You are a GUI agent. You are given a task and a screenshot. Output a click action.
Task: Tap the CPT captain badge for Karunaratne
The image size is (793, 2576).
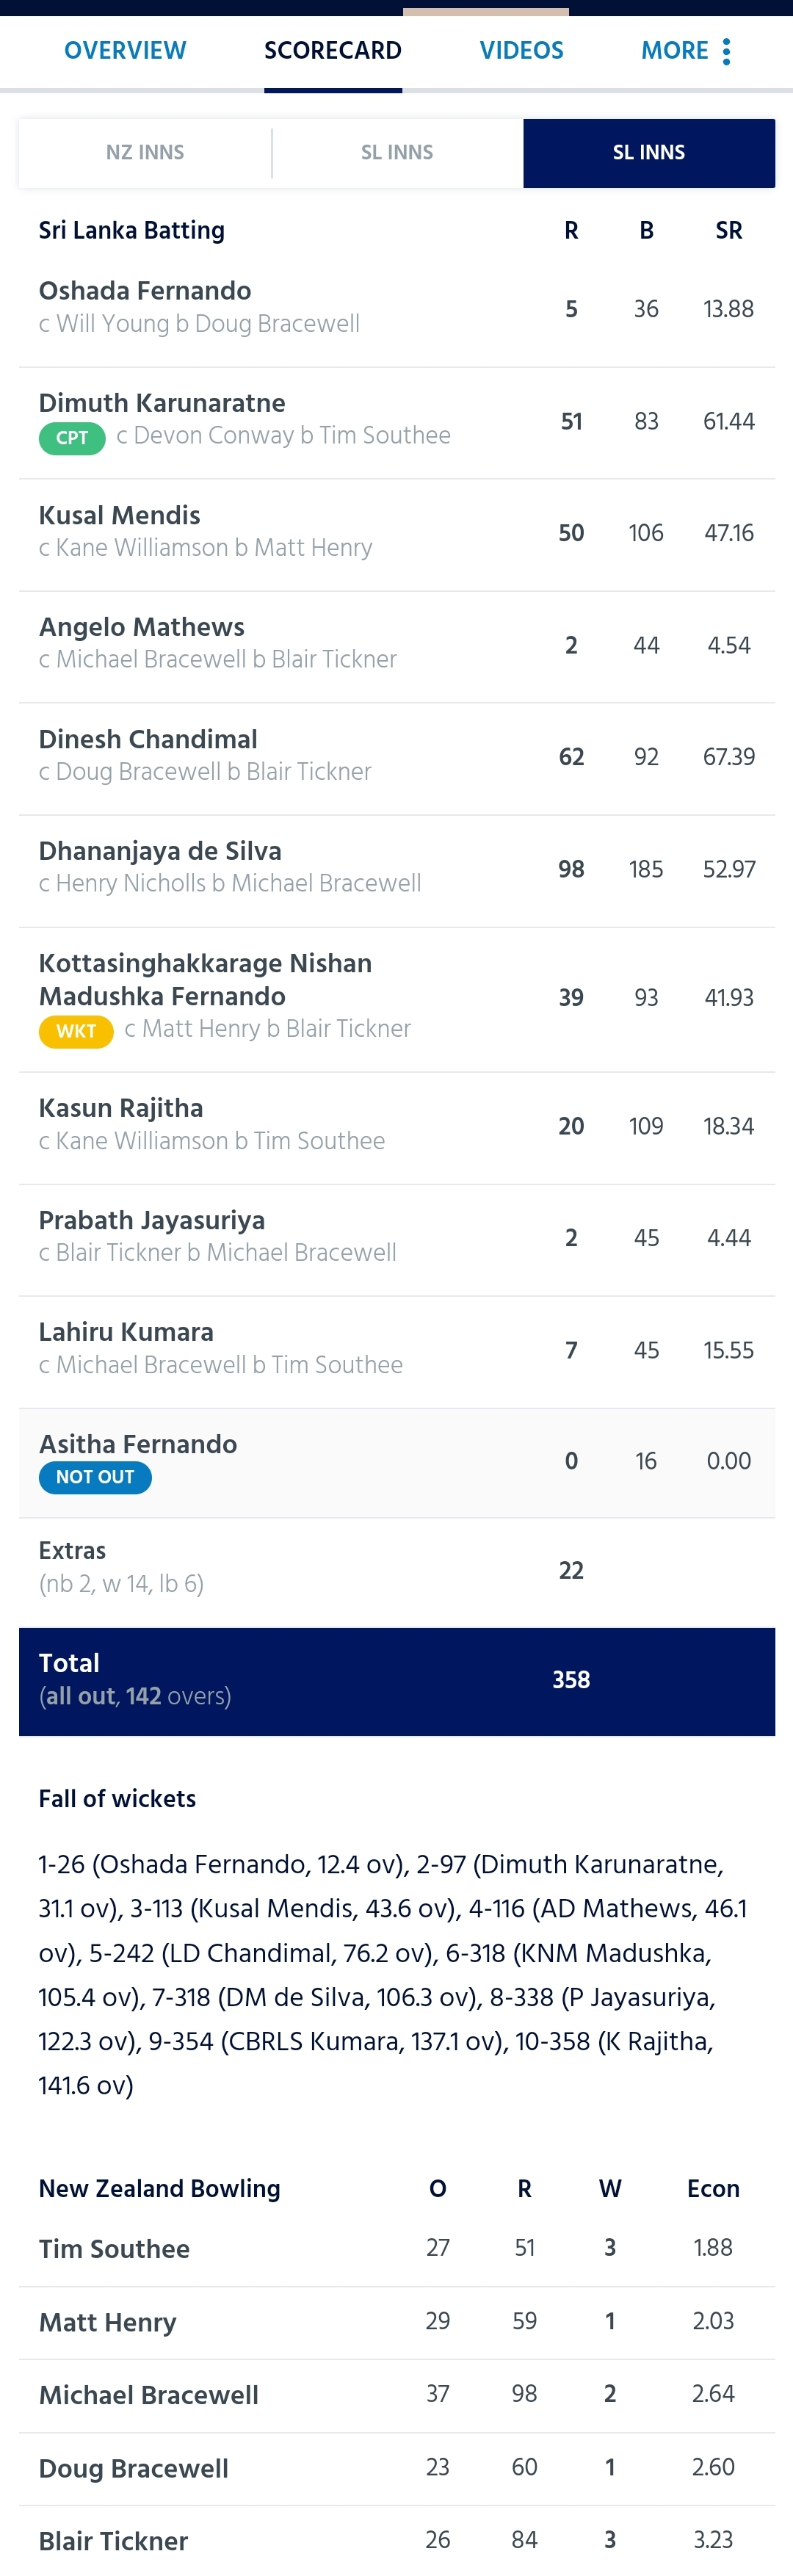(72, 438)
